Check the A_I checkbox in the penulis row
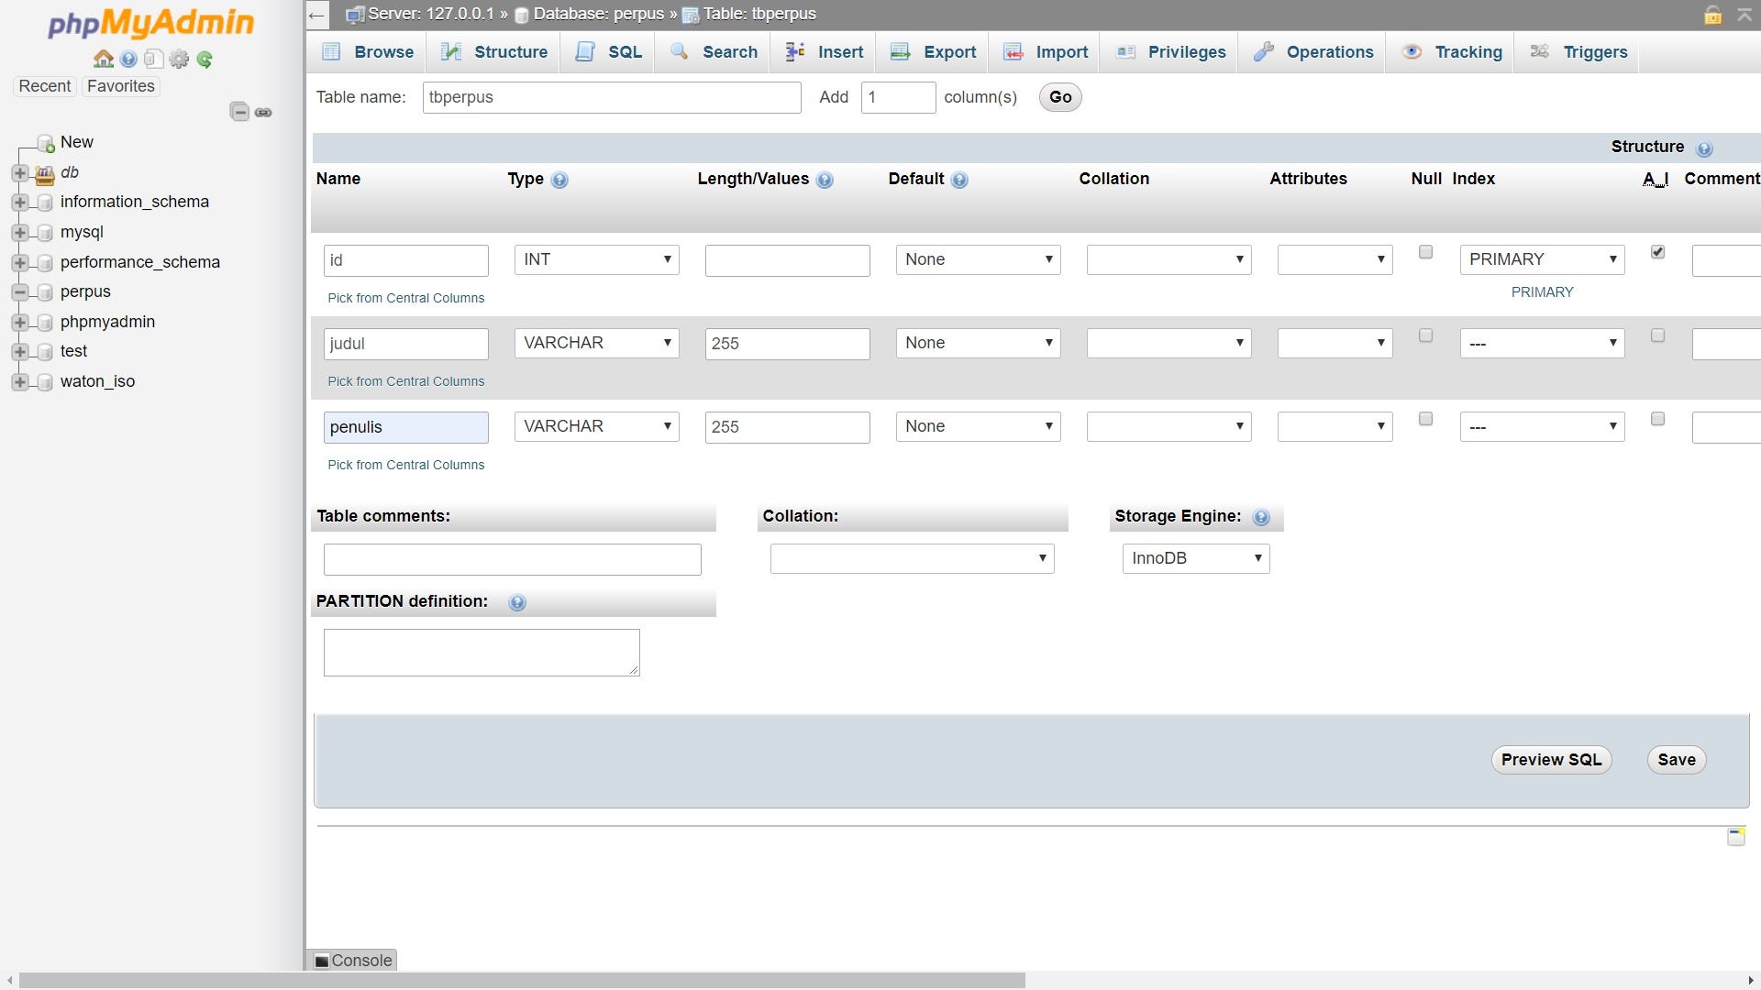The height and width of the screenshot is (990, 1761). click(1657, 419)
